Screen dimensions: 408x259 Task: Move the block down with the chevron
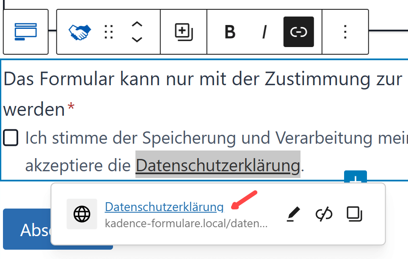137,39
